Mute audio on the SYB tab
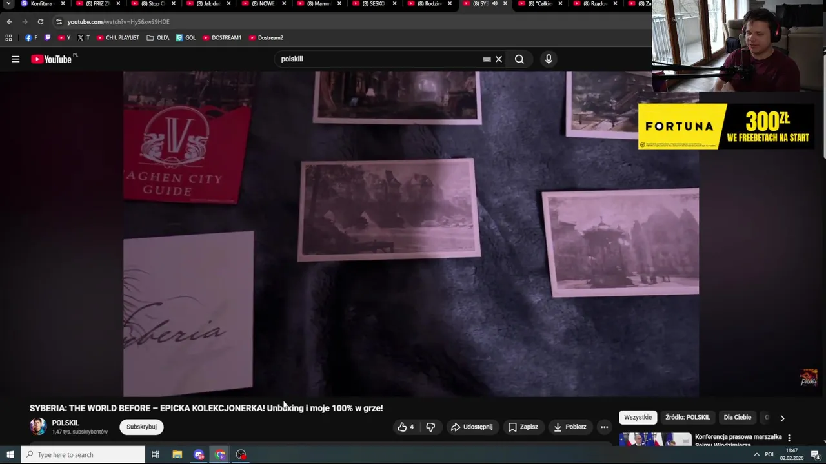This screenshot has width=826, height=464. (494, 4)
